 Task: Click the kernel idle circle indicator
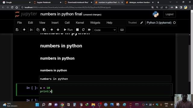174,23
